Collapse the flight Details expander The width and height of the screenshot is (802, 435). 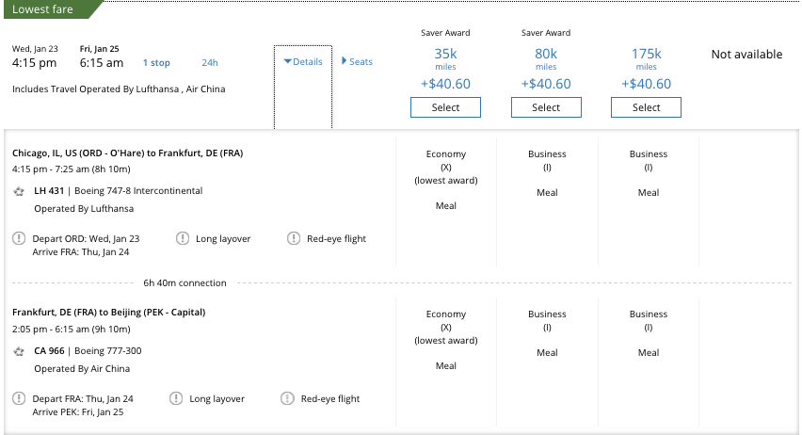[x=303, y=62]
